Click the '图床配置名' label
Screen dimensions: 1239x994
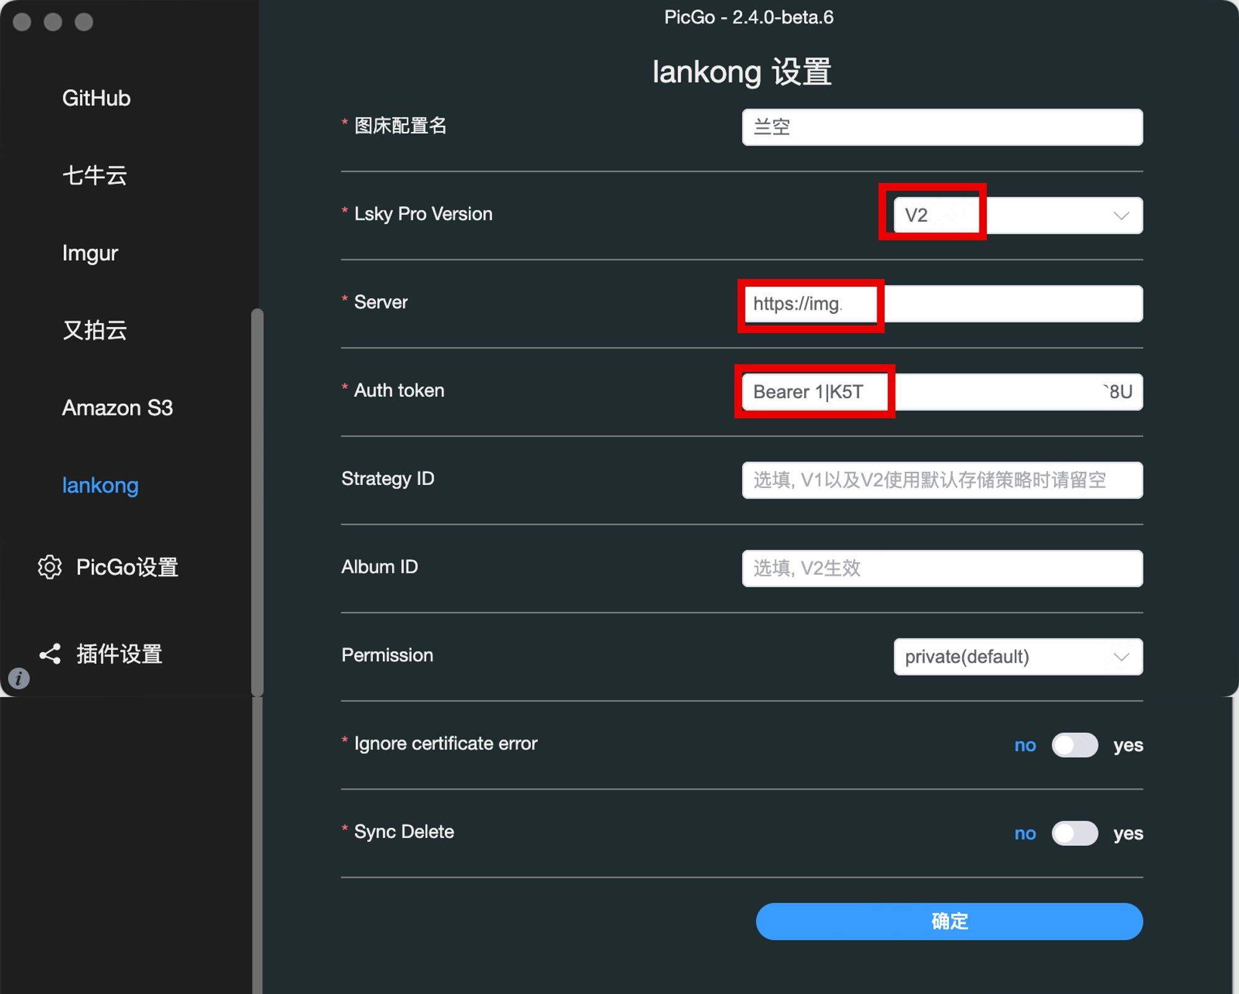[x=400, y=126]
